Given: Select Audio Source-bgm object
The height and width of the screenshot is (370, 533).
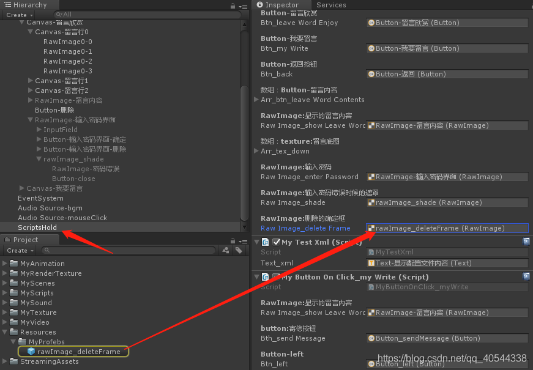Looking at the screenshot, I should point(120,208).
